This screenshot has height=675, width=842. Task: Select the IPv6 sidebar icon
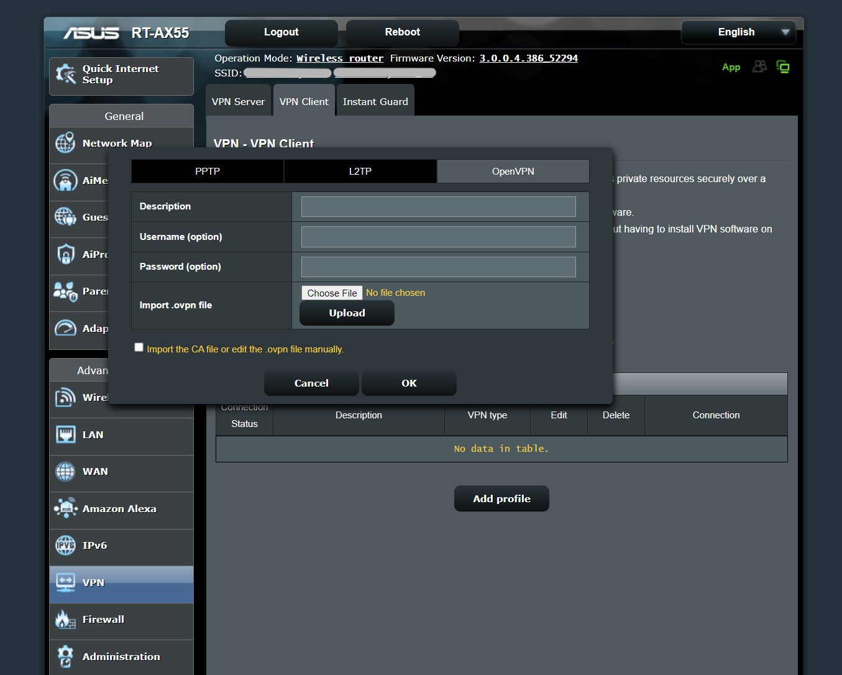(65, 545)
